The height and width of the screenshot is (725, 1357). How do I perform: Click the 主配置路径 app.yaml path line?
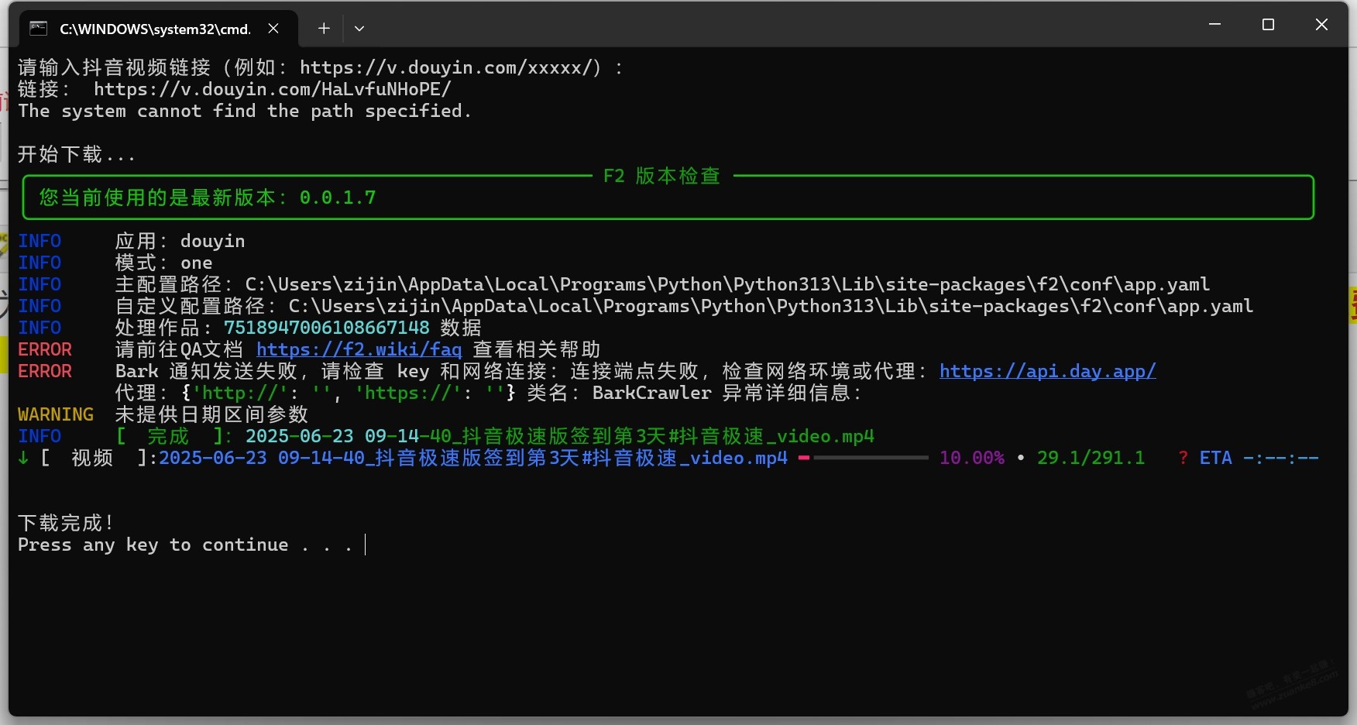pos(662,285)
